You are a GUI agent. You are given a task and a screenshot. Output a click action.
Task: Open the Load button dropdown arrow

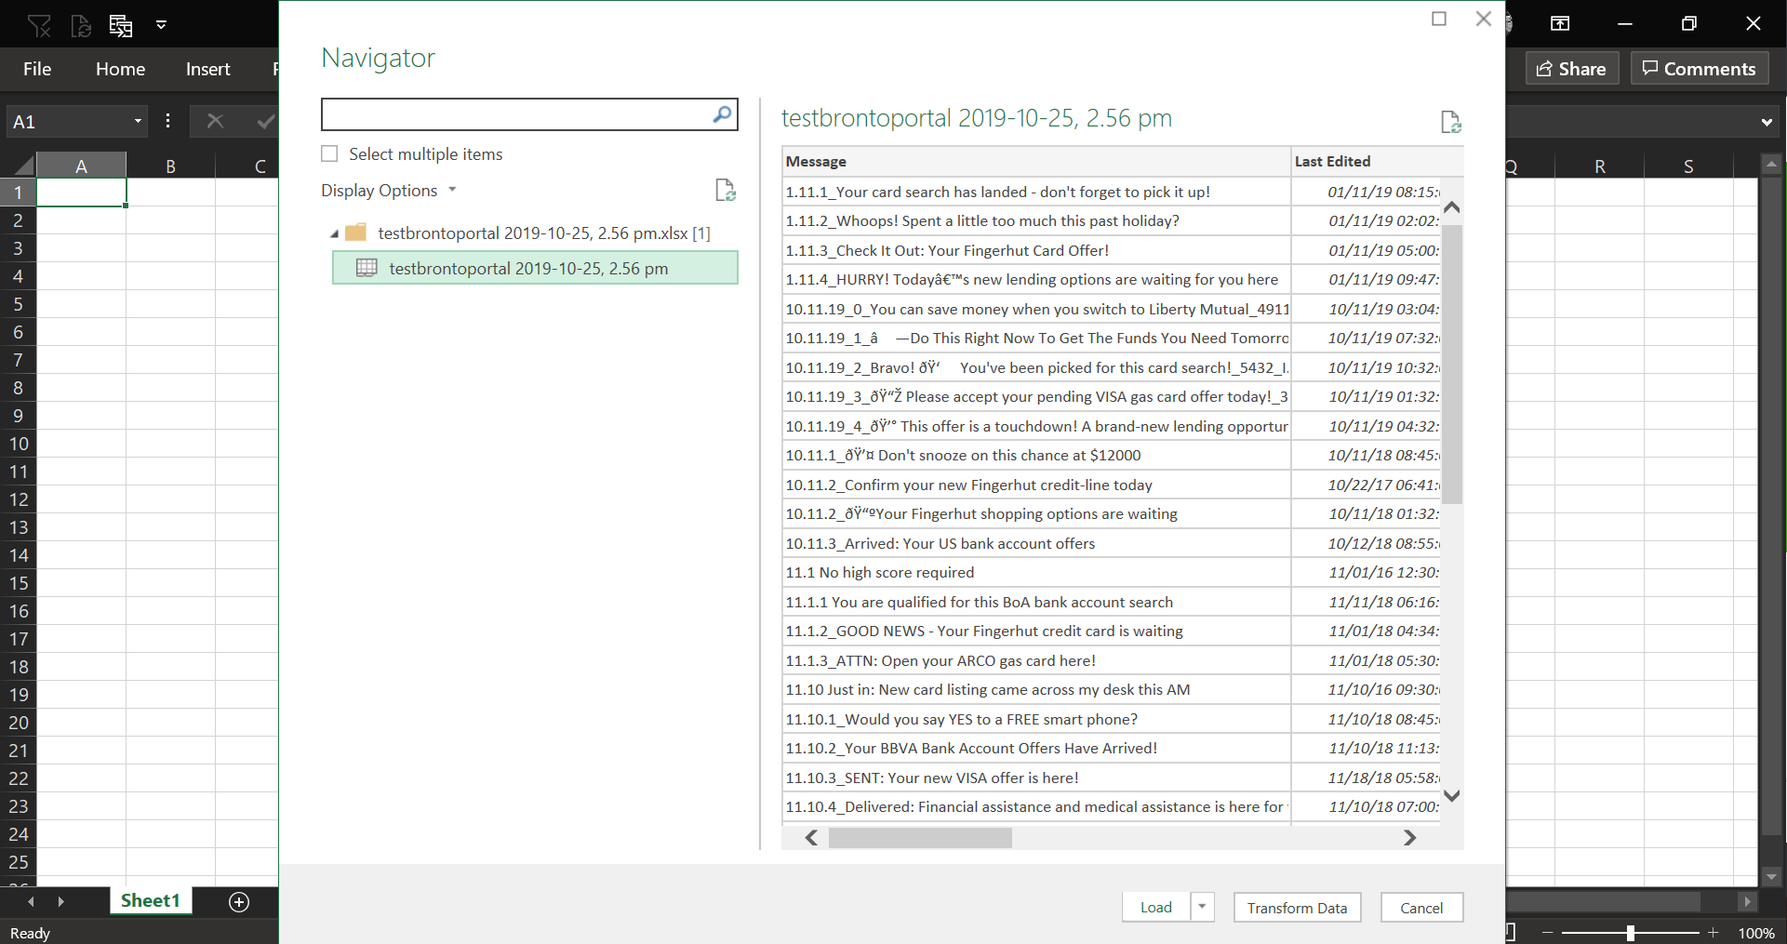click(x=1202, y=907)
